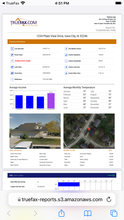This screenshot has width=124, height=220.
Task: Click the street view house photo
Action: pos(35,131)
